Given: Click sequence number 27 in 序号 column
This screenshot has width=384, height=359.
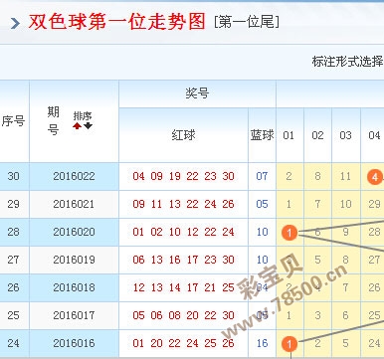Looking at the screenshot, I should click(13, 260).
